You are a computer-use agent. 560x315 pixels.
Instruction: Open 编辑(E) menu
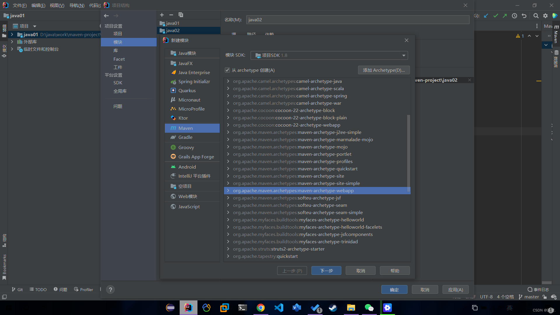[x=38, y=6]
